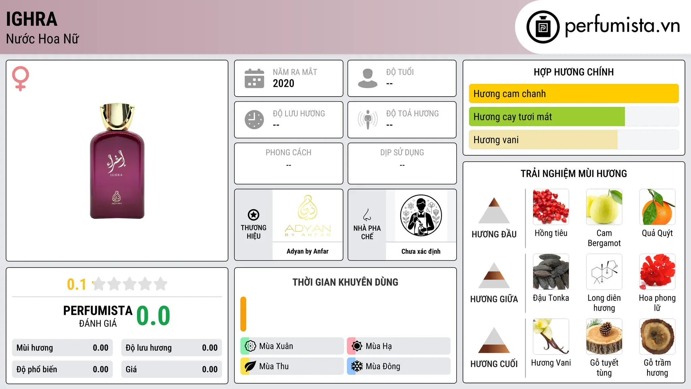This screenshot has width=691, height=389.
Task: Click the Độ phổ biến 0.00 score
Action: tap(62, 369)
